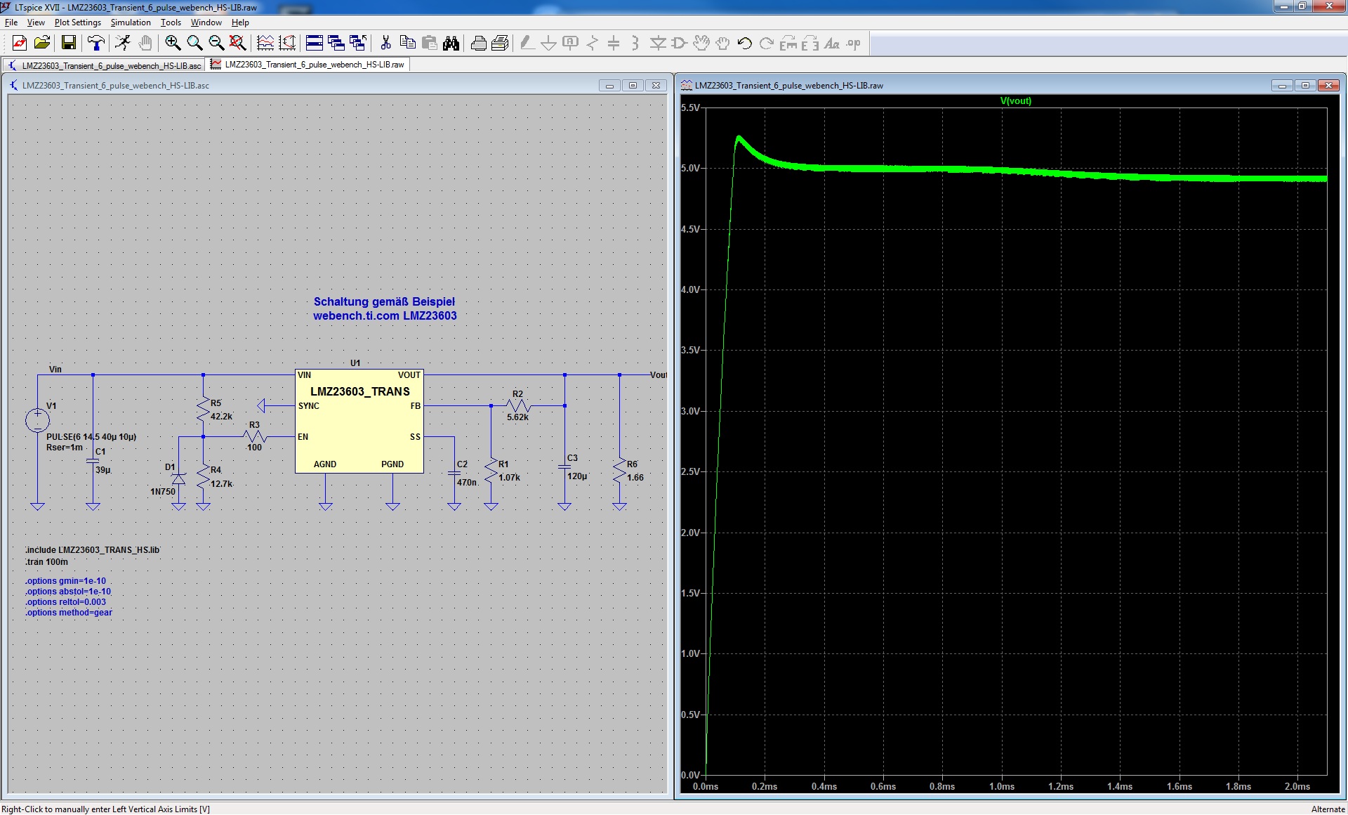Open the Simulation menu

point(131,22)
